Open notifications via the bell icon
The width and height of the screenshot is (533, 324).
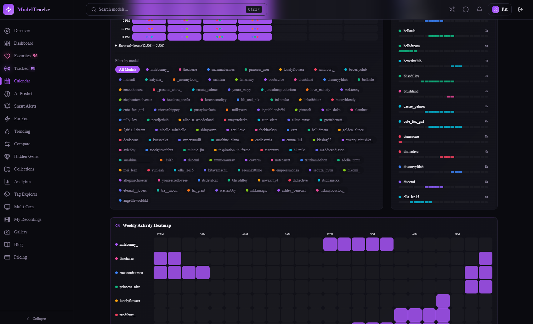click(479, 9)
